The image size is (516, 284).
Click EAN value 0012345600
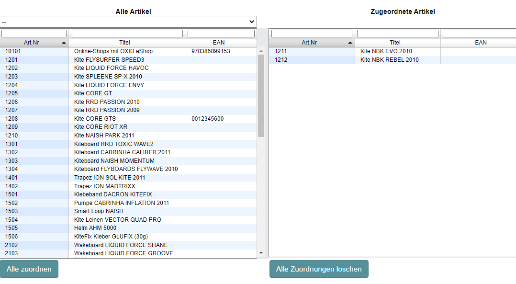[207, 119]
